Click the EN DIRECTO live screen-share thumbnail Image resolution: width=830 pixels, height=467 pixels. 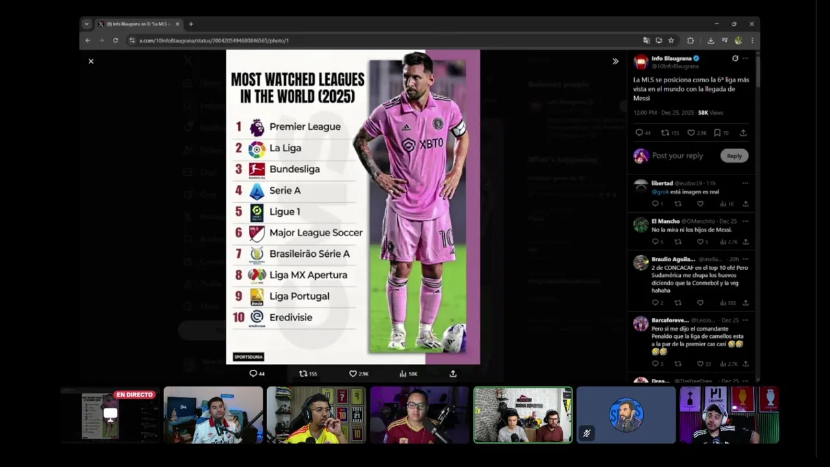pos(110,415)
